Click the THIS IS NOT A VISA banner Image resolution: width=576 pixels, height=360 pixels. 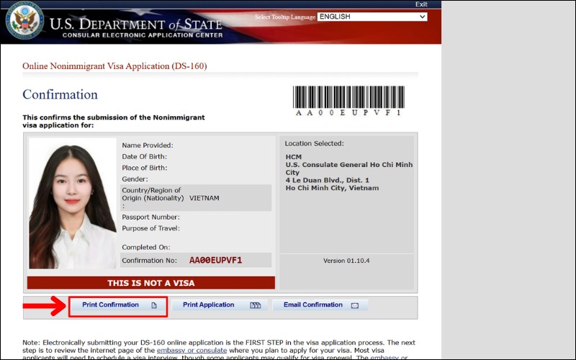[x=151, y=283]
